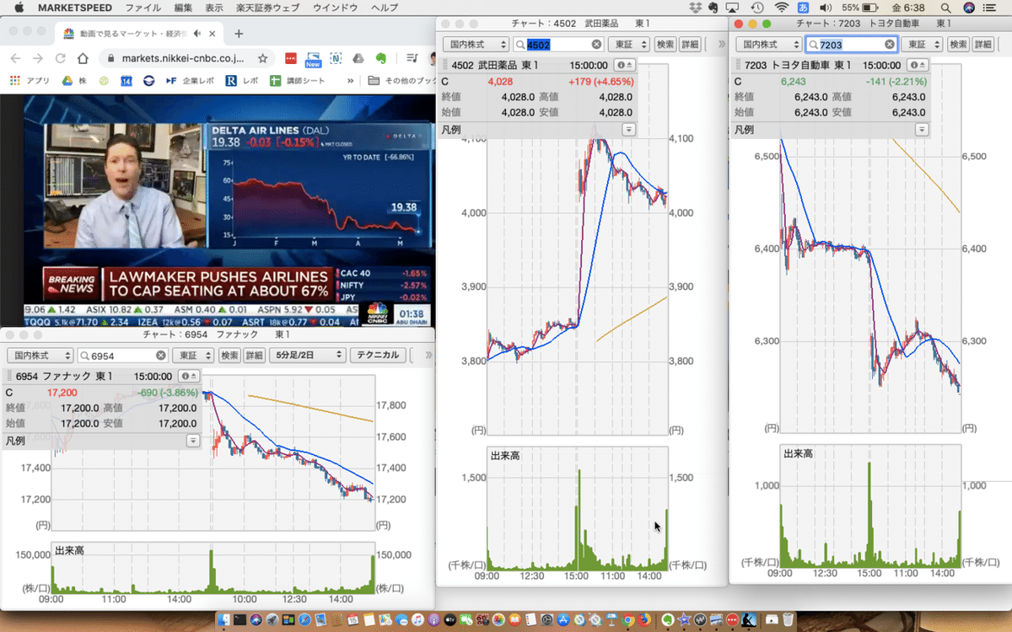The height and width of the screenshot is (632, 1012).
Task: Open Firefox from the Dock
Action: 643,622
